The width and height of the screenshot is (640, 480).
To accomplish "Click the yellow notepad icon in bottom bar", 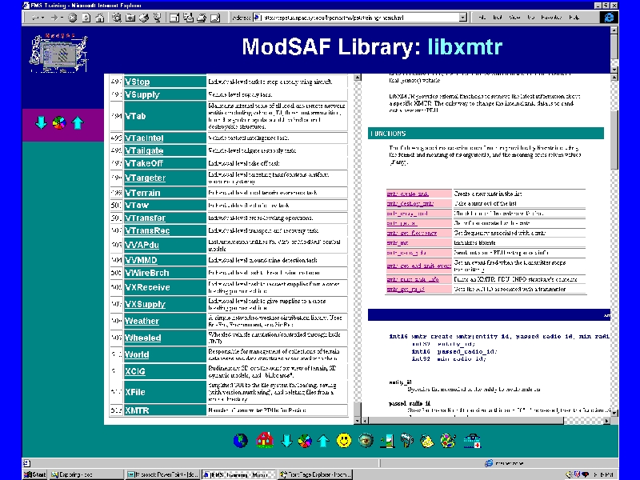I will tap(427, 442).
